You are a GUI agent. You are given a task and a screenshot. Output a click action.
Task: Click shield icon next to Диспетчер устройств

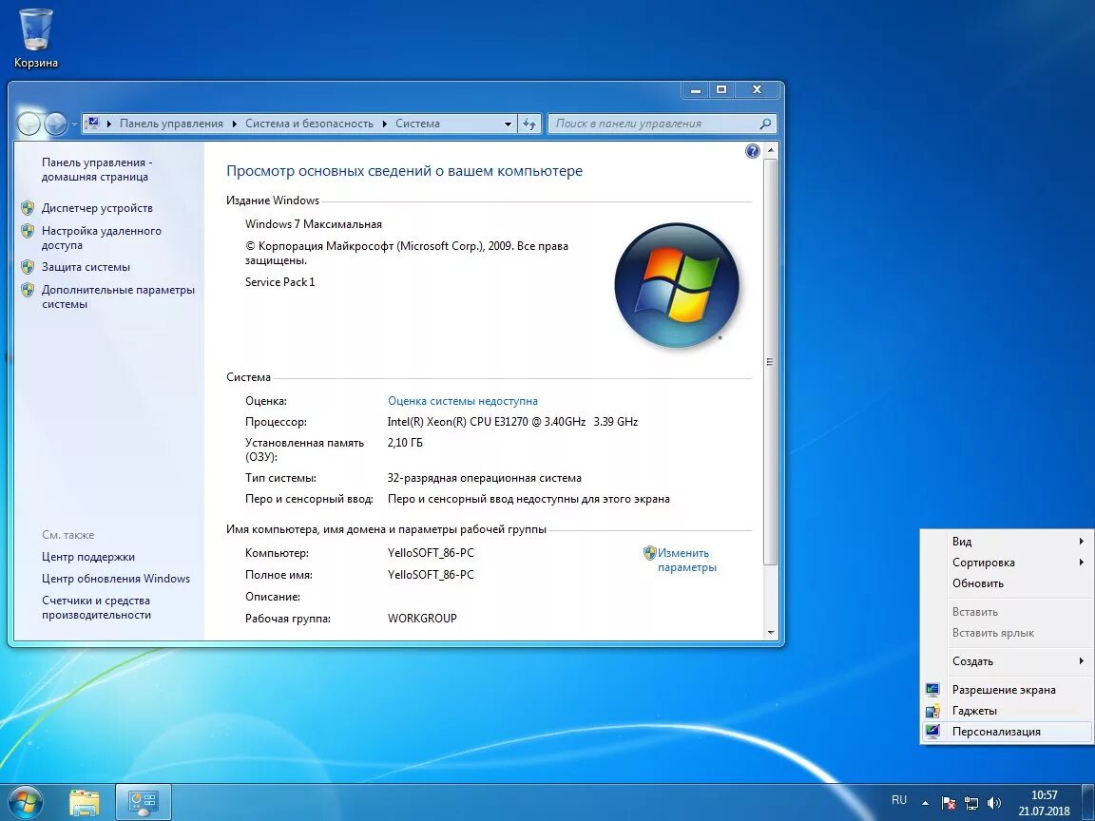click(x=28, y=208)
